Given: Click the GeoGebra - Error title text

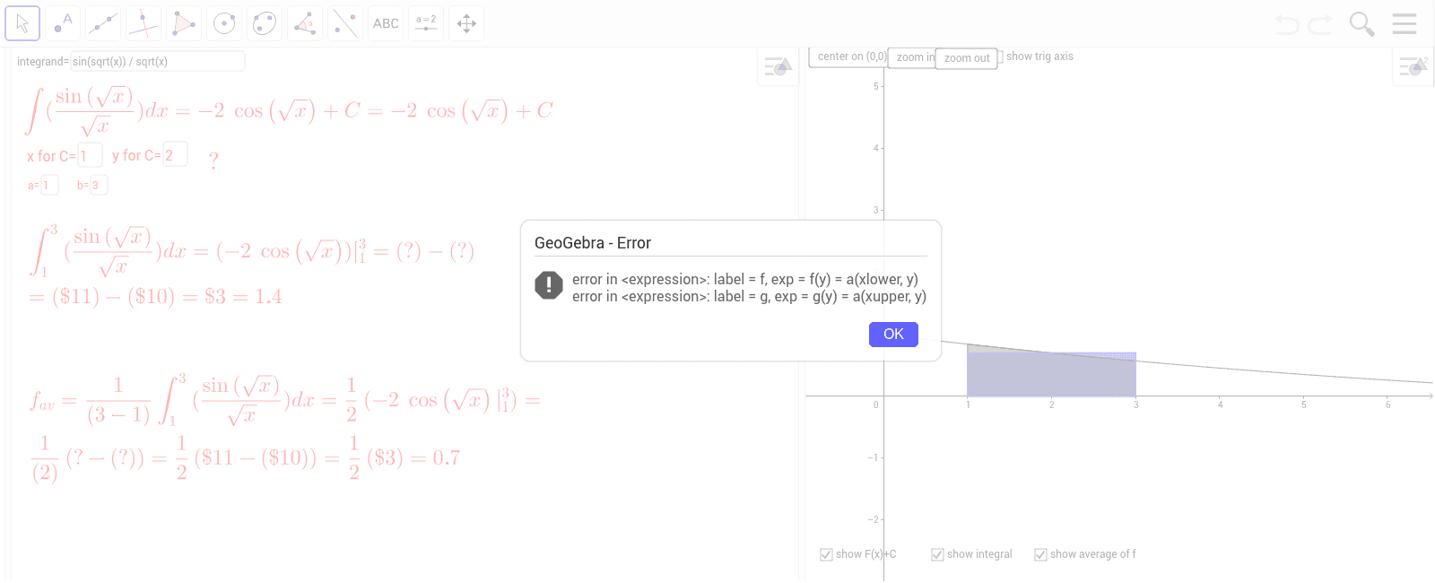Looking at the screenshot, I should 593,243.
